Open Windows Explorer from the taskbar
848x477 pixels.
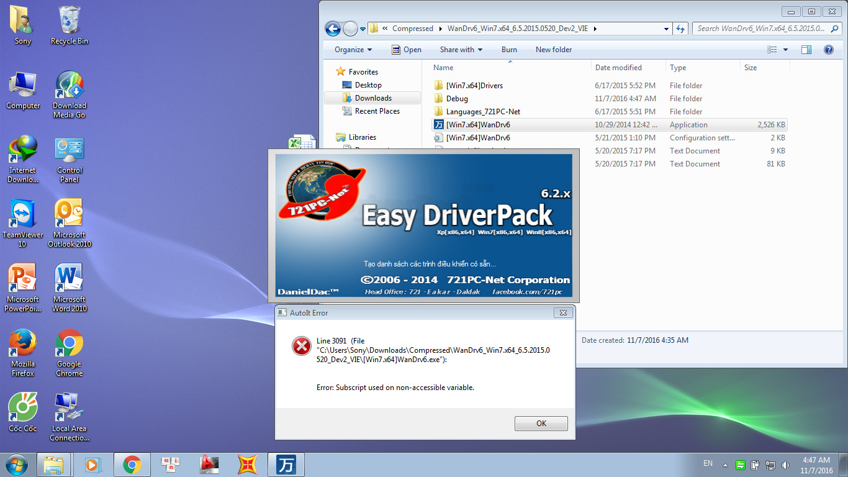55,465
